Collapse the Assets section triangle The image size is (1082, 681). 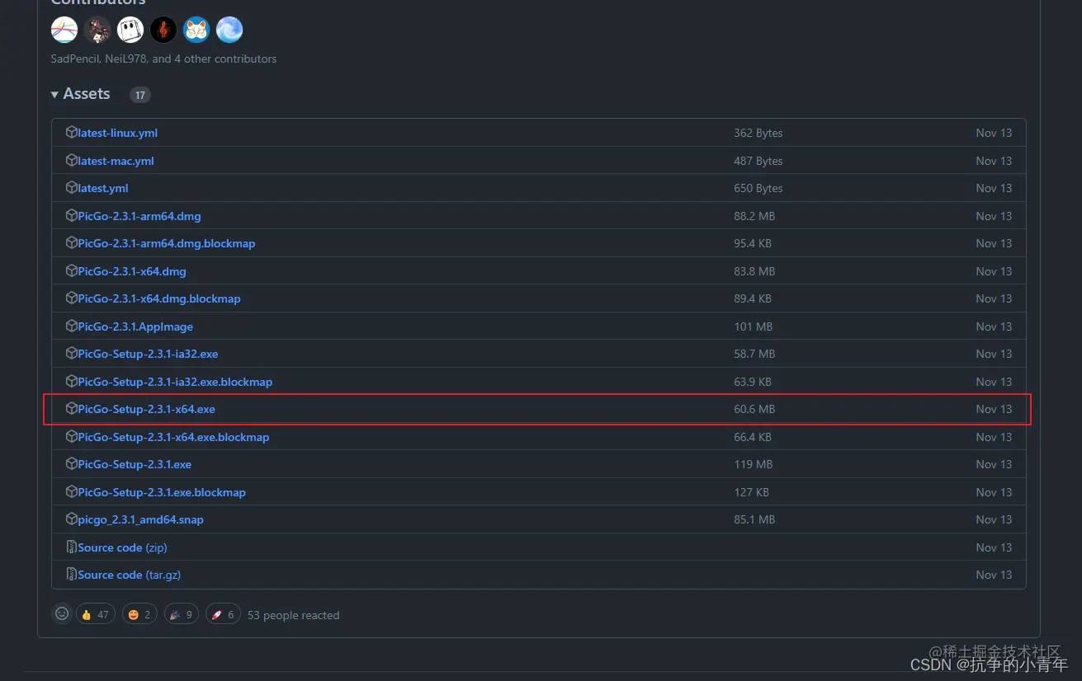click(54, 95)
